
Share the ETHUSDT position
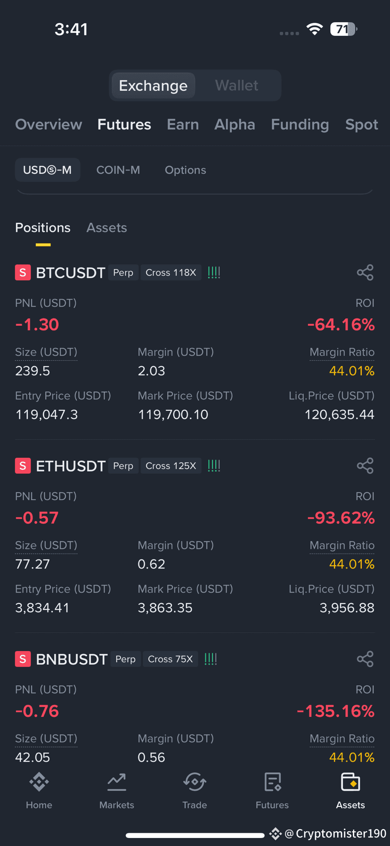point(365,465)
